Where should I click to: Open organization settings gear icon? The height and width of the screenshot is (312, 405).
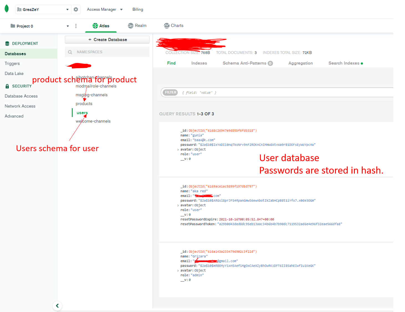click(x=76, y=9)
